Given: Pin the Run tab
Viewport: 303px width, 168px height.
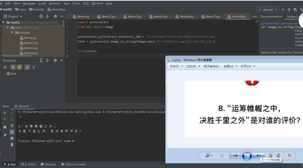Looking at the screenshot, I should tap(5, 135).
